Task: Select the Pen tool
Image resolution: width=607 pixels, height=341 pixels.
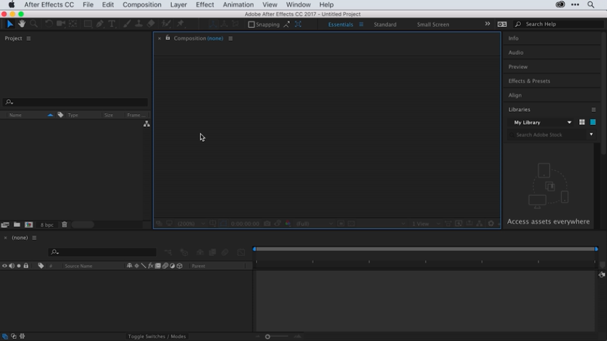Action: point(100,24)
